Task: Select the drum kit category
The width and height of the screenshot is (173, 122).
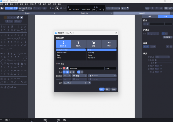Action: pos(94,44)
